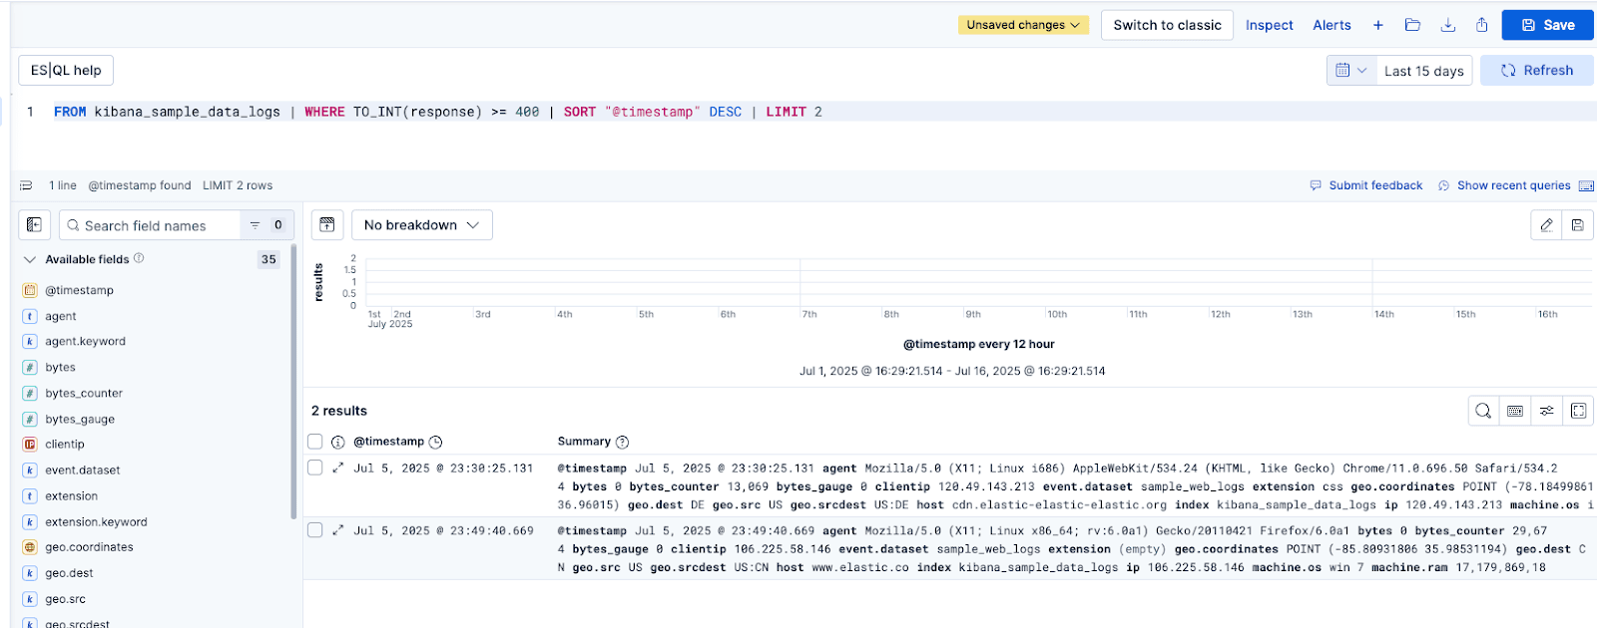Click the Refresh button
Viewport: 1597px width, 628px height.
(1537, 71)
